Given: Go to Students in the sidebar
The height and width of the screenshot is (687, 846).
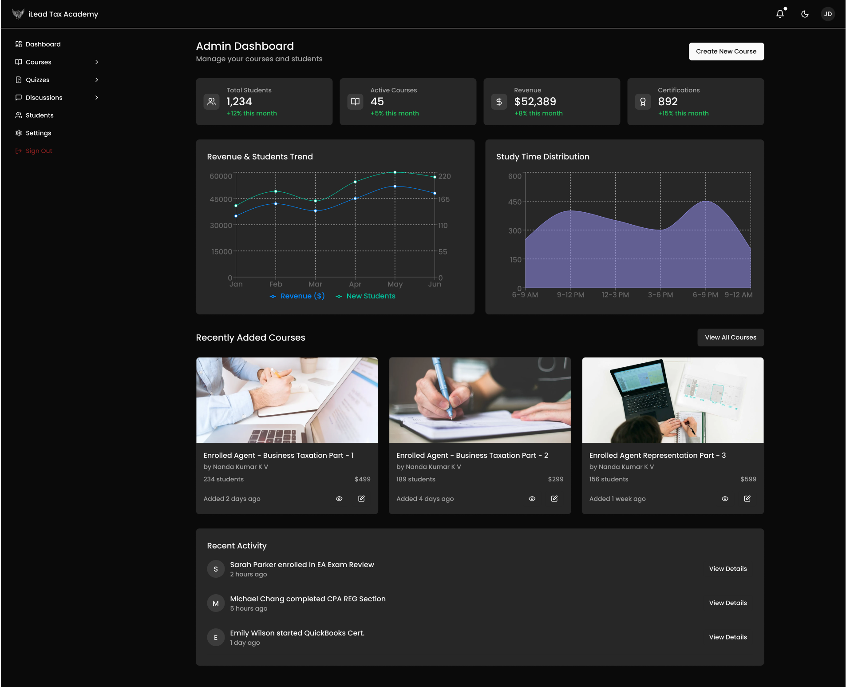Looking at the screenshot, I should [x=40, y=115].
